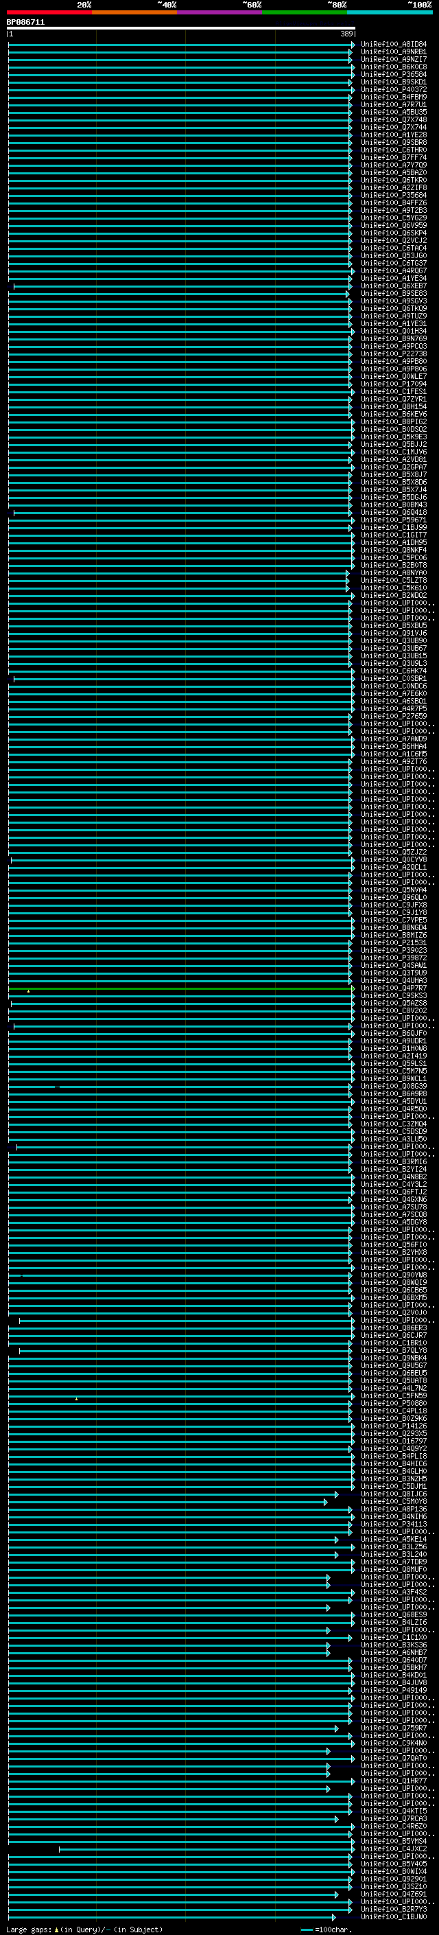Image resolution: width=439 pixels, height=1935 pixels.
Task: Select hit UniRef100_B7FF74
Action: coord(393,158)
